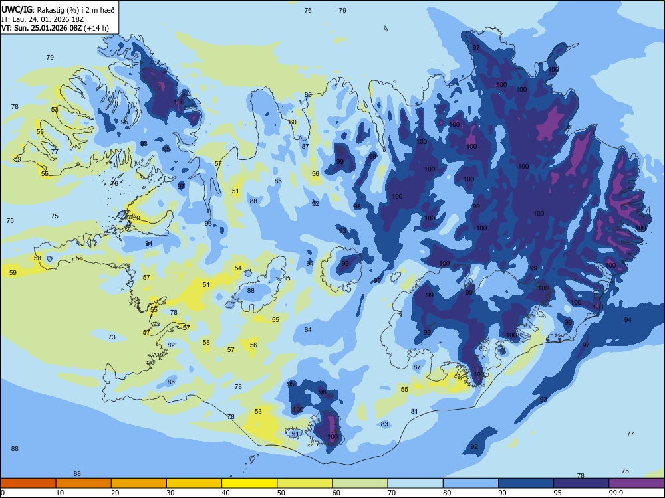Select the map value label '73'

click(112, 337)
